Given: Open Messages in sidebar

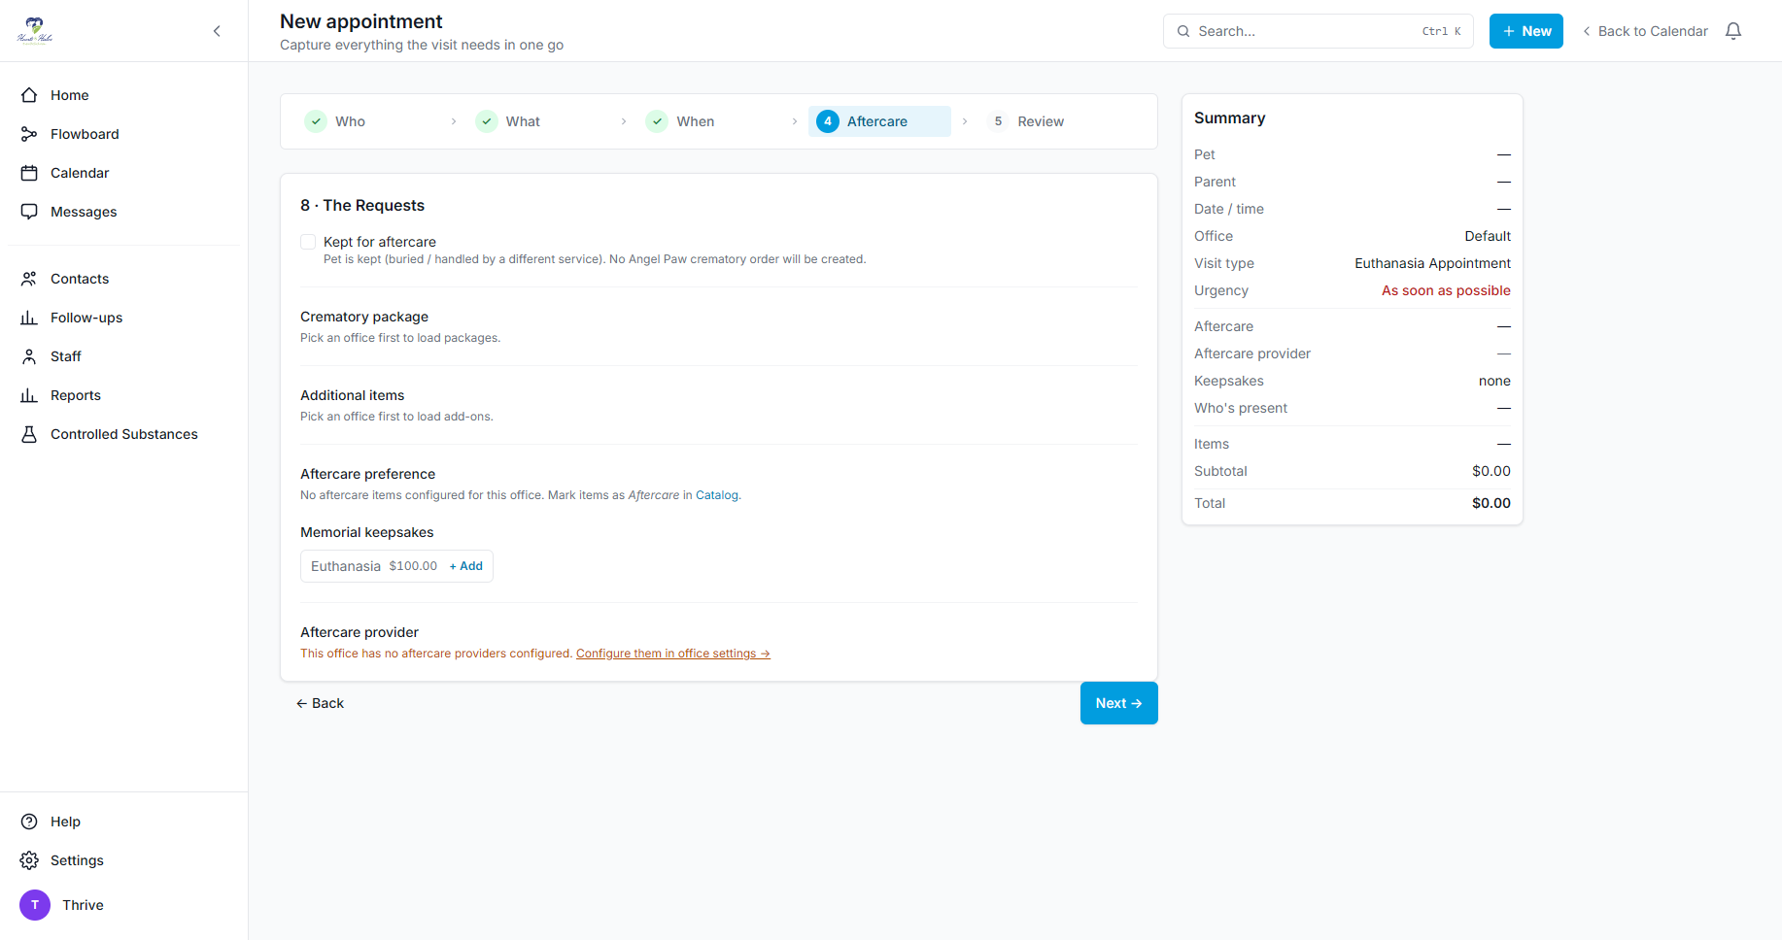Looking at the screenshot, I should click(124, 212).
